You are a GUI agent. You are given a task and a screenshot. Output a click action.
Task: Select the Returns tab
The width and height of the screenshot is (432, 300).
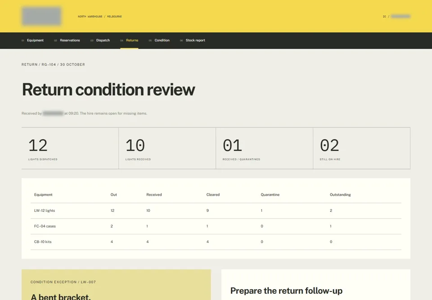(129, 40)
